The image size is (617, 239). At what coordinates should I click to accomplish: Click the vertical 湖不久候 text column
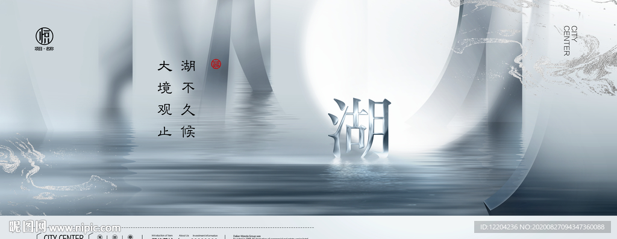tap(188, 99)
